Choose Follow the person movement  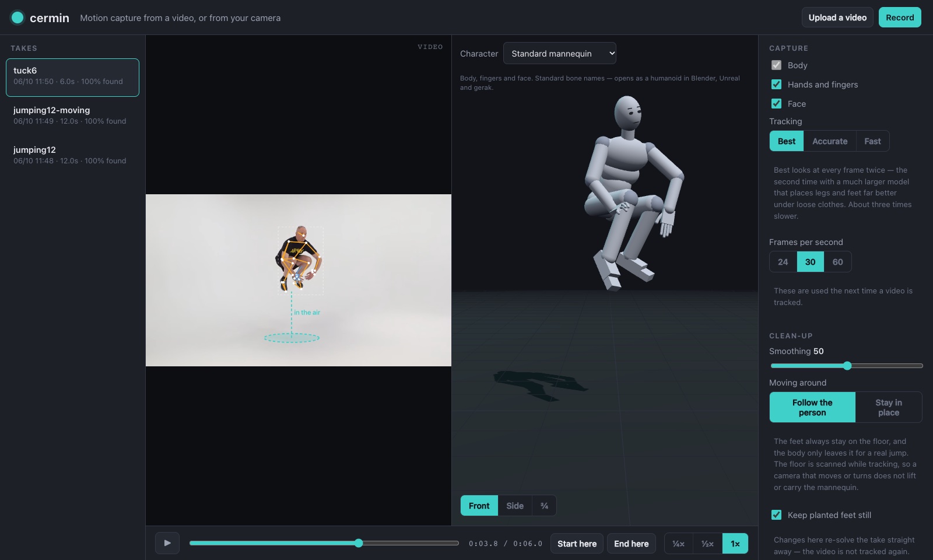pos(812,407)
